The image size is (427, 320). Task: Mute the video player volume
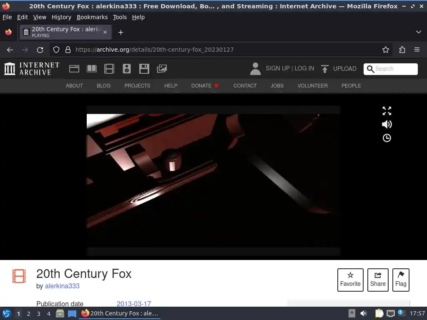click(387, 124)
